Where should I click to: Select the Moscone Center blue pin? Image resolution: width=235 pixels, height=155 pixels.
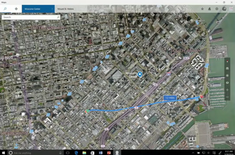point(140,74)
